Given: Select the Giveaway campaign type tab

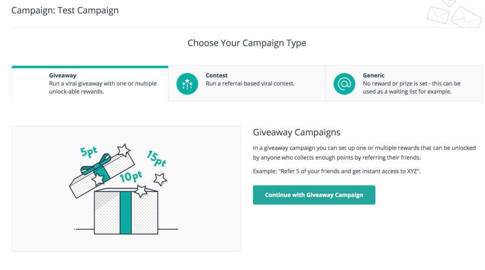Looking at the screenshot, I should click(x=90, y=84).
